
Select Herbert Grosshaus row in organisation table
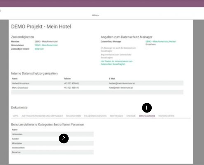coord(97,83)
